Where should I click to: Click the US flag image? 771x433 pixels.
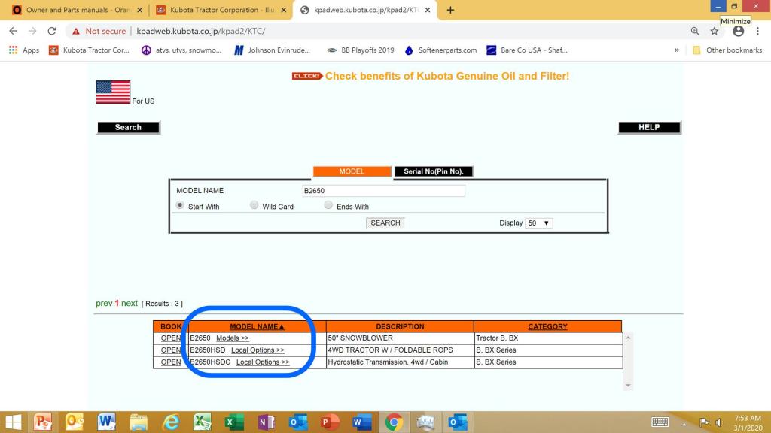113,92
